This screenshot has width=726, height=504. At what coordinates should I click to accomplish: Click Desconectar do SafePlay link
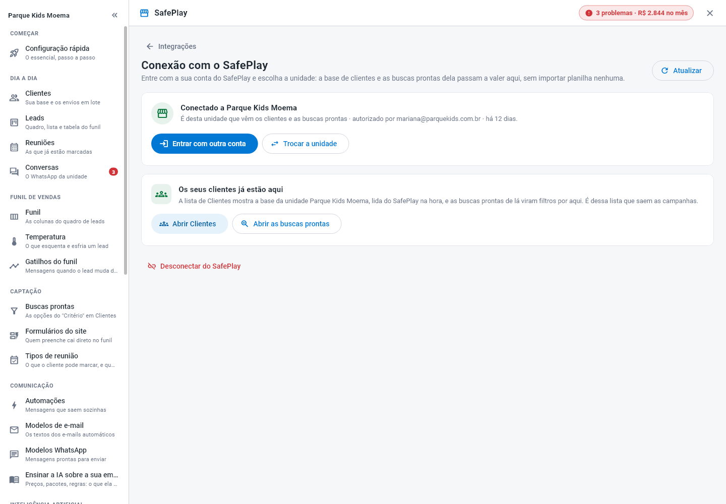click(194, 266)
